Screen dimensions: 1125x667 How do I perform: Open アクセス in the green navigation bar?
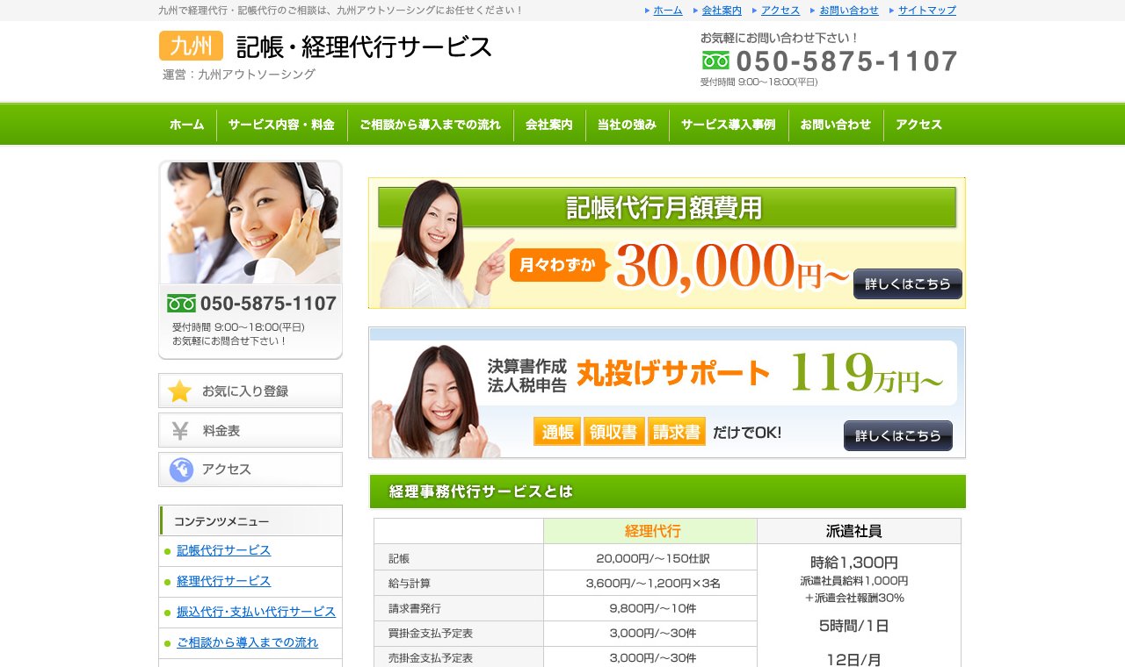(x=919, y=125)
